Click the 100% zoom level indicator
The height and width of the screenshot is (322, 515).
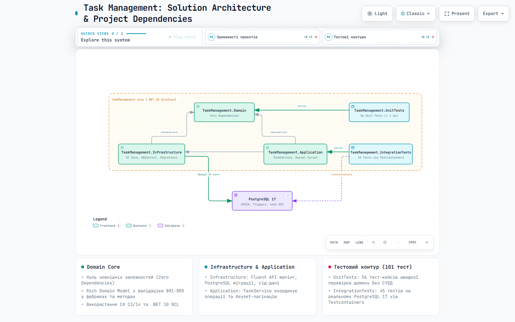pos(412,242)
